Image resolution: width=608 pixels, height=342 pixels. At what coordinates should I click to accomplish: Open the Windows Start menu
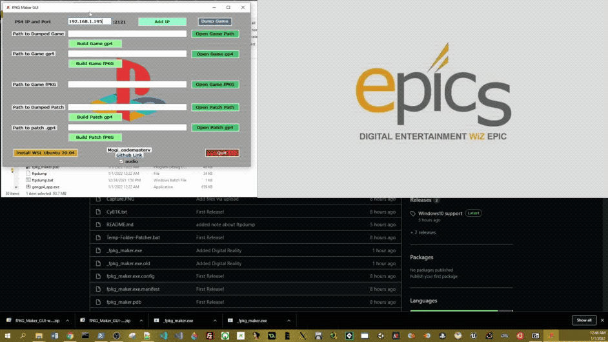[8, 336]
